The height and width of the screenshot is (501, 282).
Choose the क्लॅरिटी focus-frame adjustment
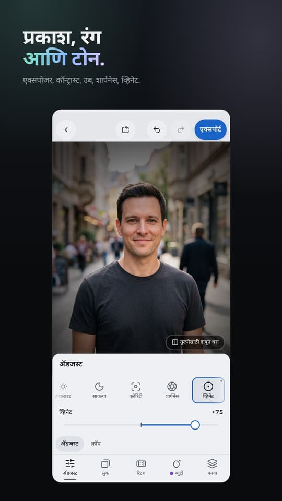136,390
